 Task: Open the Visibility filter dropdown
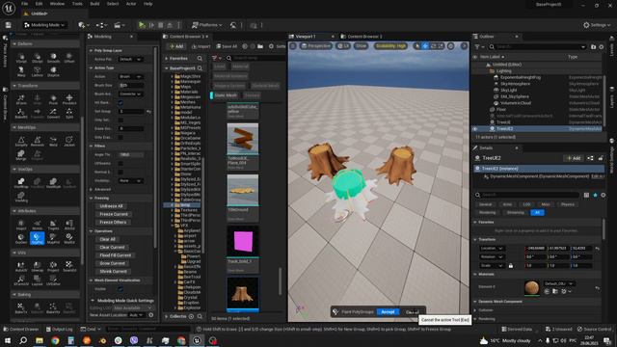(x=131, y=180)
